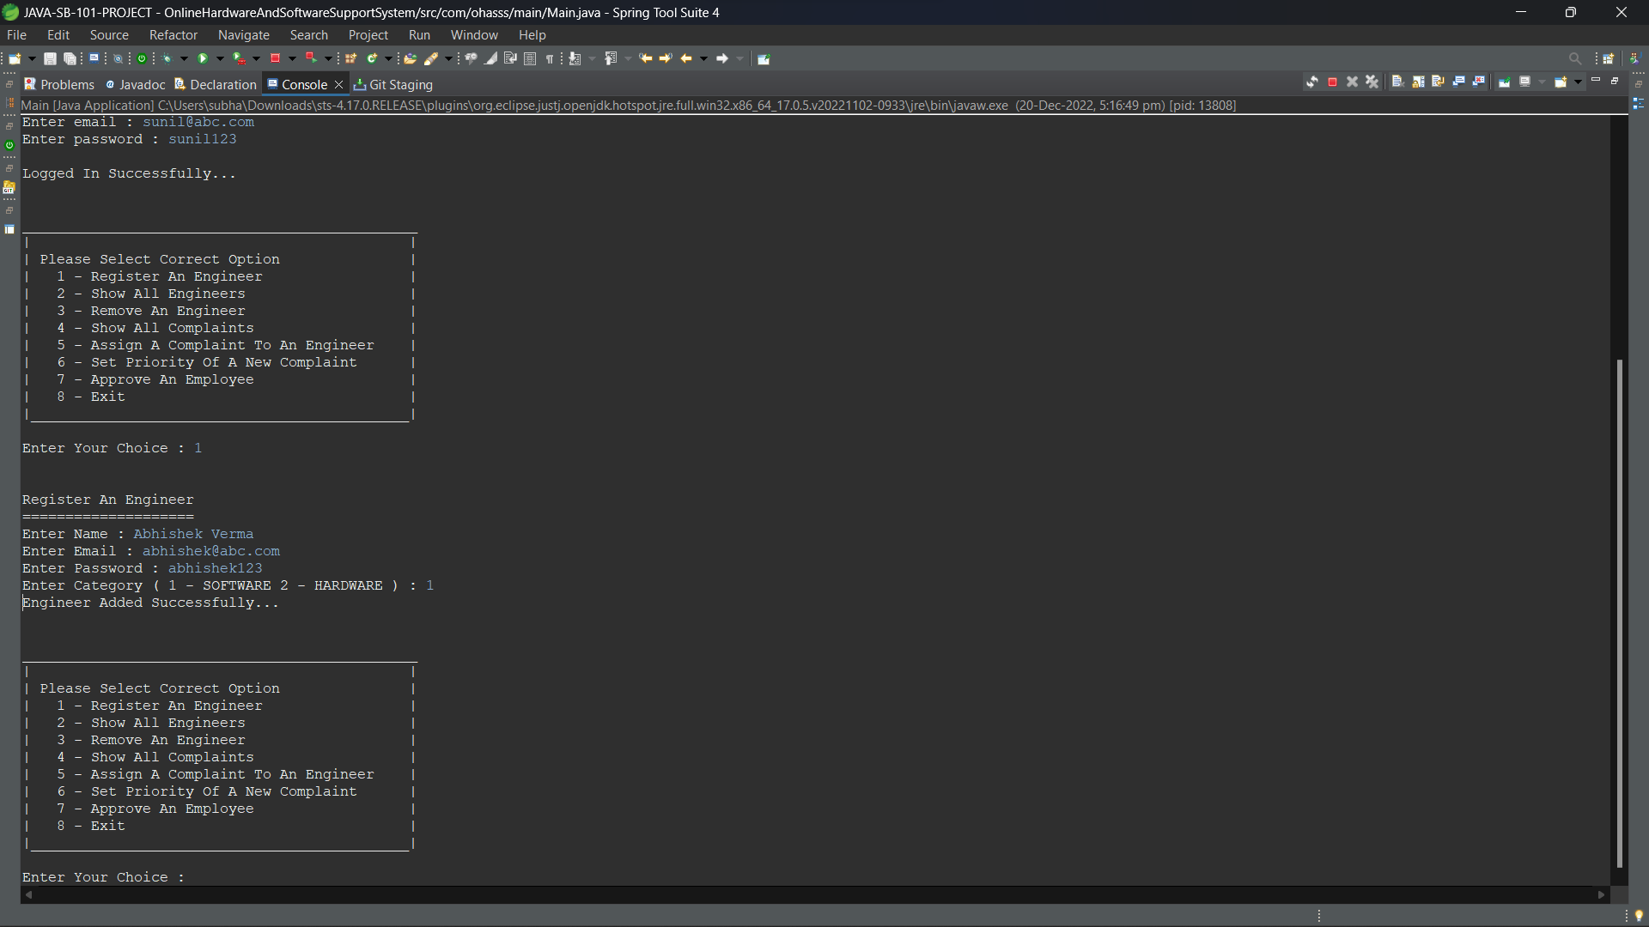Click the Clear Console icon

pos(1398,82)
